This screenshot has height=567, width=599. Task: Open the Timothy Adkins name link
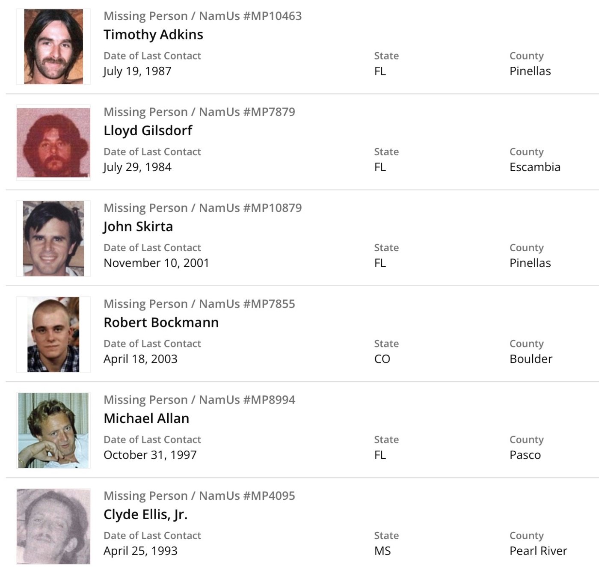(x=153, y=35)
